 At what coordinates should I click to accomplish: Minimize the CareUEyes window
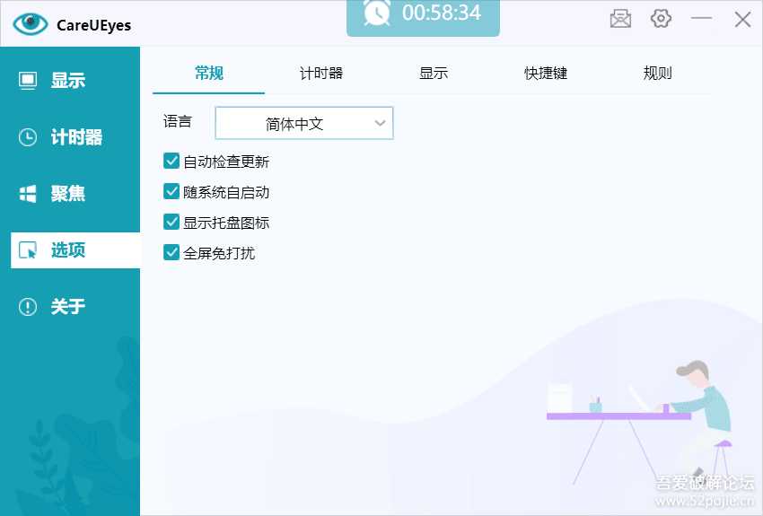702,19
